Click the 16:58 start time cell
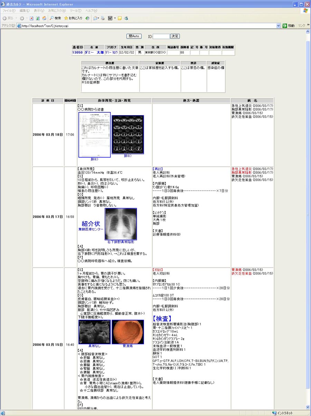 (70, 217)
